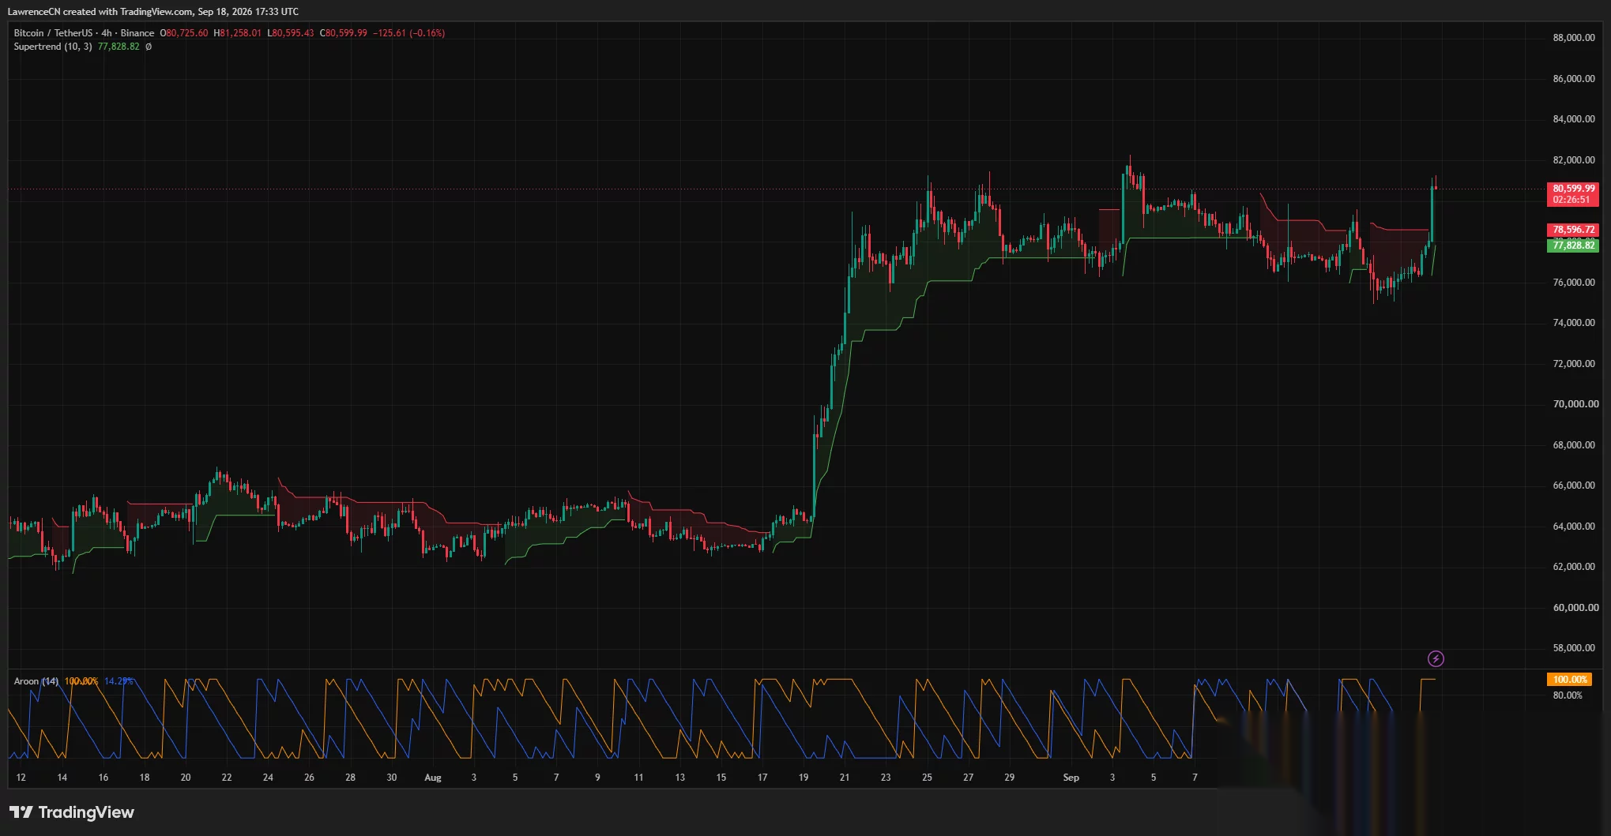Click the green Supertrend value in the legend
Screen dimensions: 1611x836
point(119,47)
